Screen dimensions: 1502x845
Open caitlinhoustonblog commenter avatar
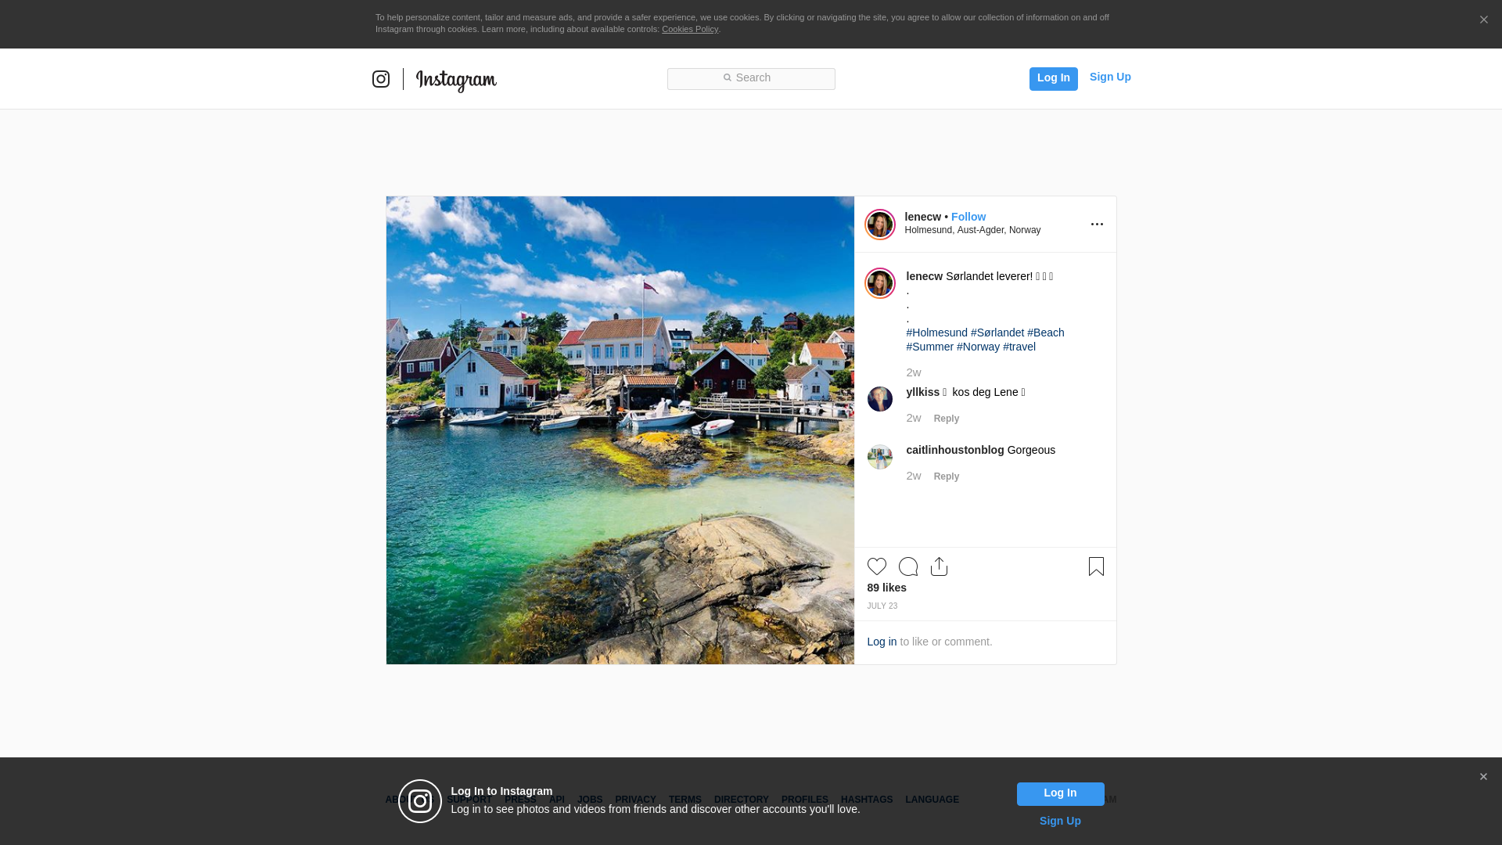click(879, 457)
